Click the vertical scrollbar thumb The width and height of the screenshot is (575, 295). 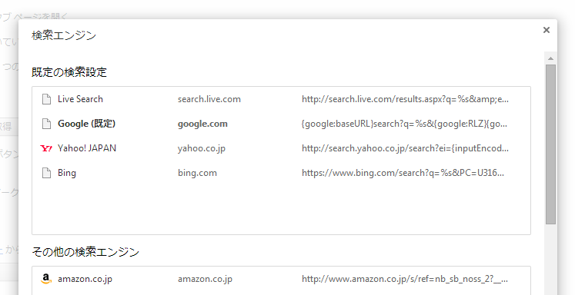(550, 144)
